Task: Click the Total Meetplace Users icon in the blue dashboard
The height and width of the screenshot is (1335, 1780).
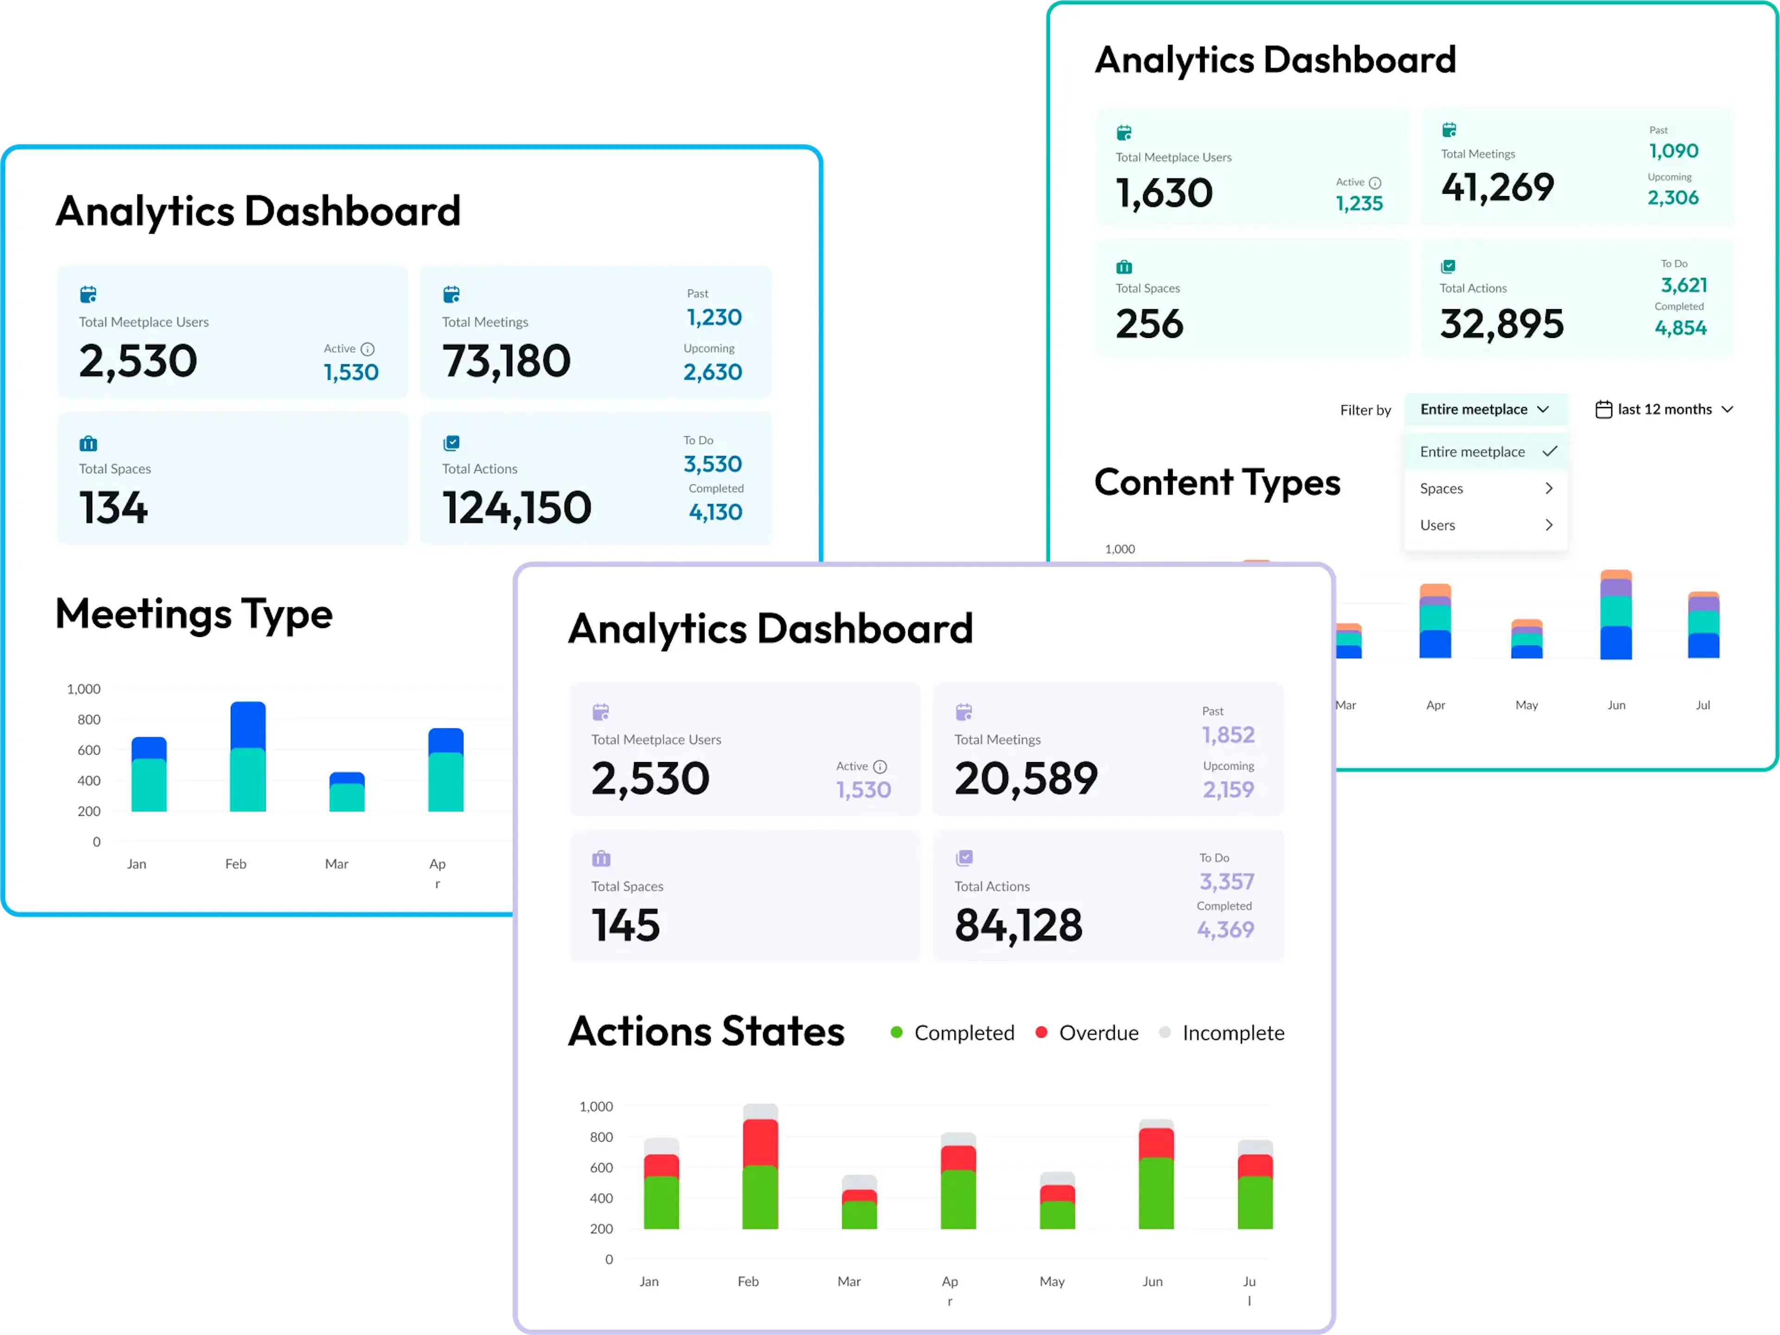Action: (x=89, y=294)
